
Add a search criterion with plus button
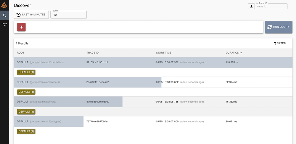tap(22, 27)
